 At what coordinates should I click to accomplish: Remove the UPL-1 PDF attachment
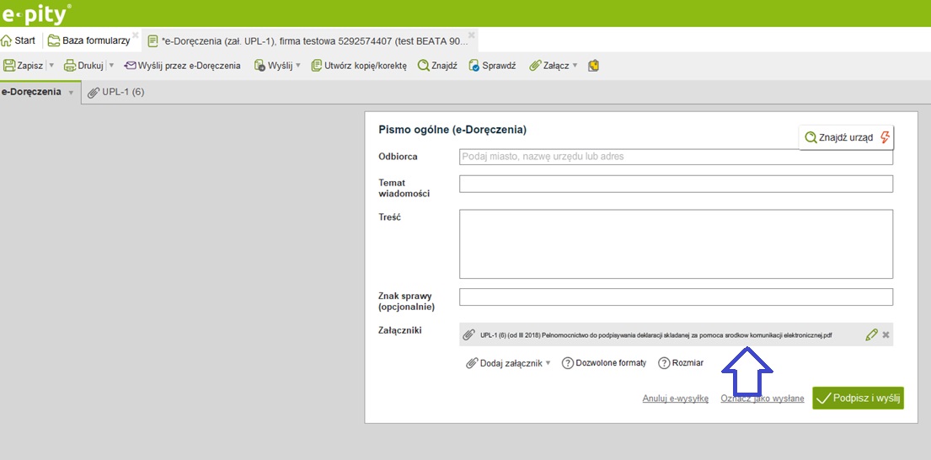tap(886, 335)
